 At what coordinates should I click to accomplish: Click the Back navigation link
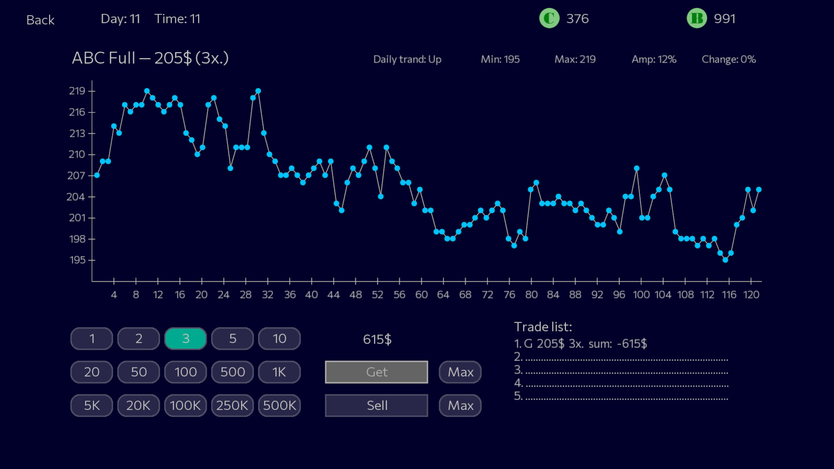(x=40, y=20)
